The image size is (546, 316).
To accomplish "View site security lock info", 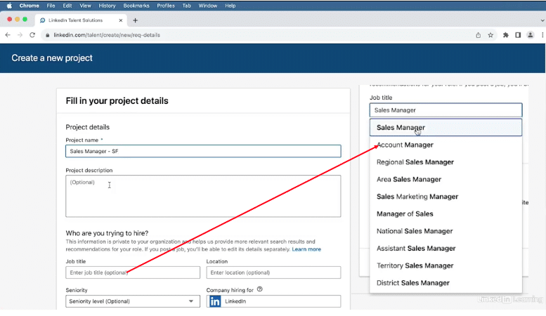I will coord(48,35).
